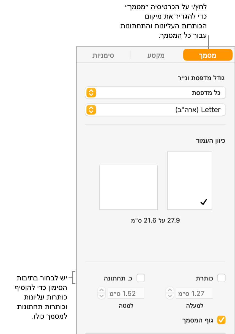Select the סימניות (Bookmarks) tab
Screen dimensions: 235x334
pyautogui.click(x=103, y=55)
